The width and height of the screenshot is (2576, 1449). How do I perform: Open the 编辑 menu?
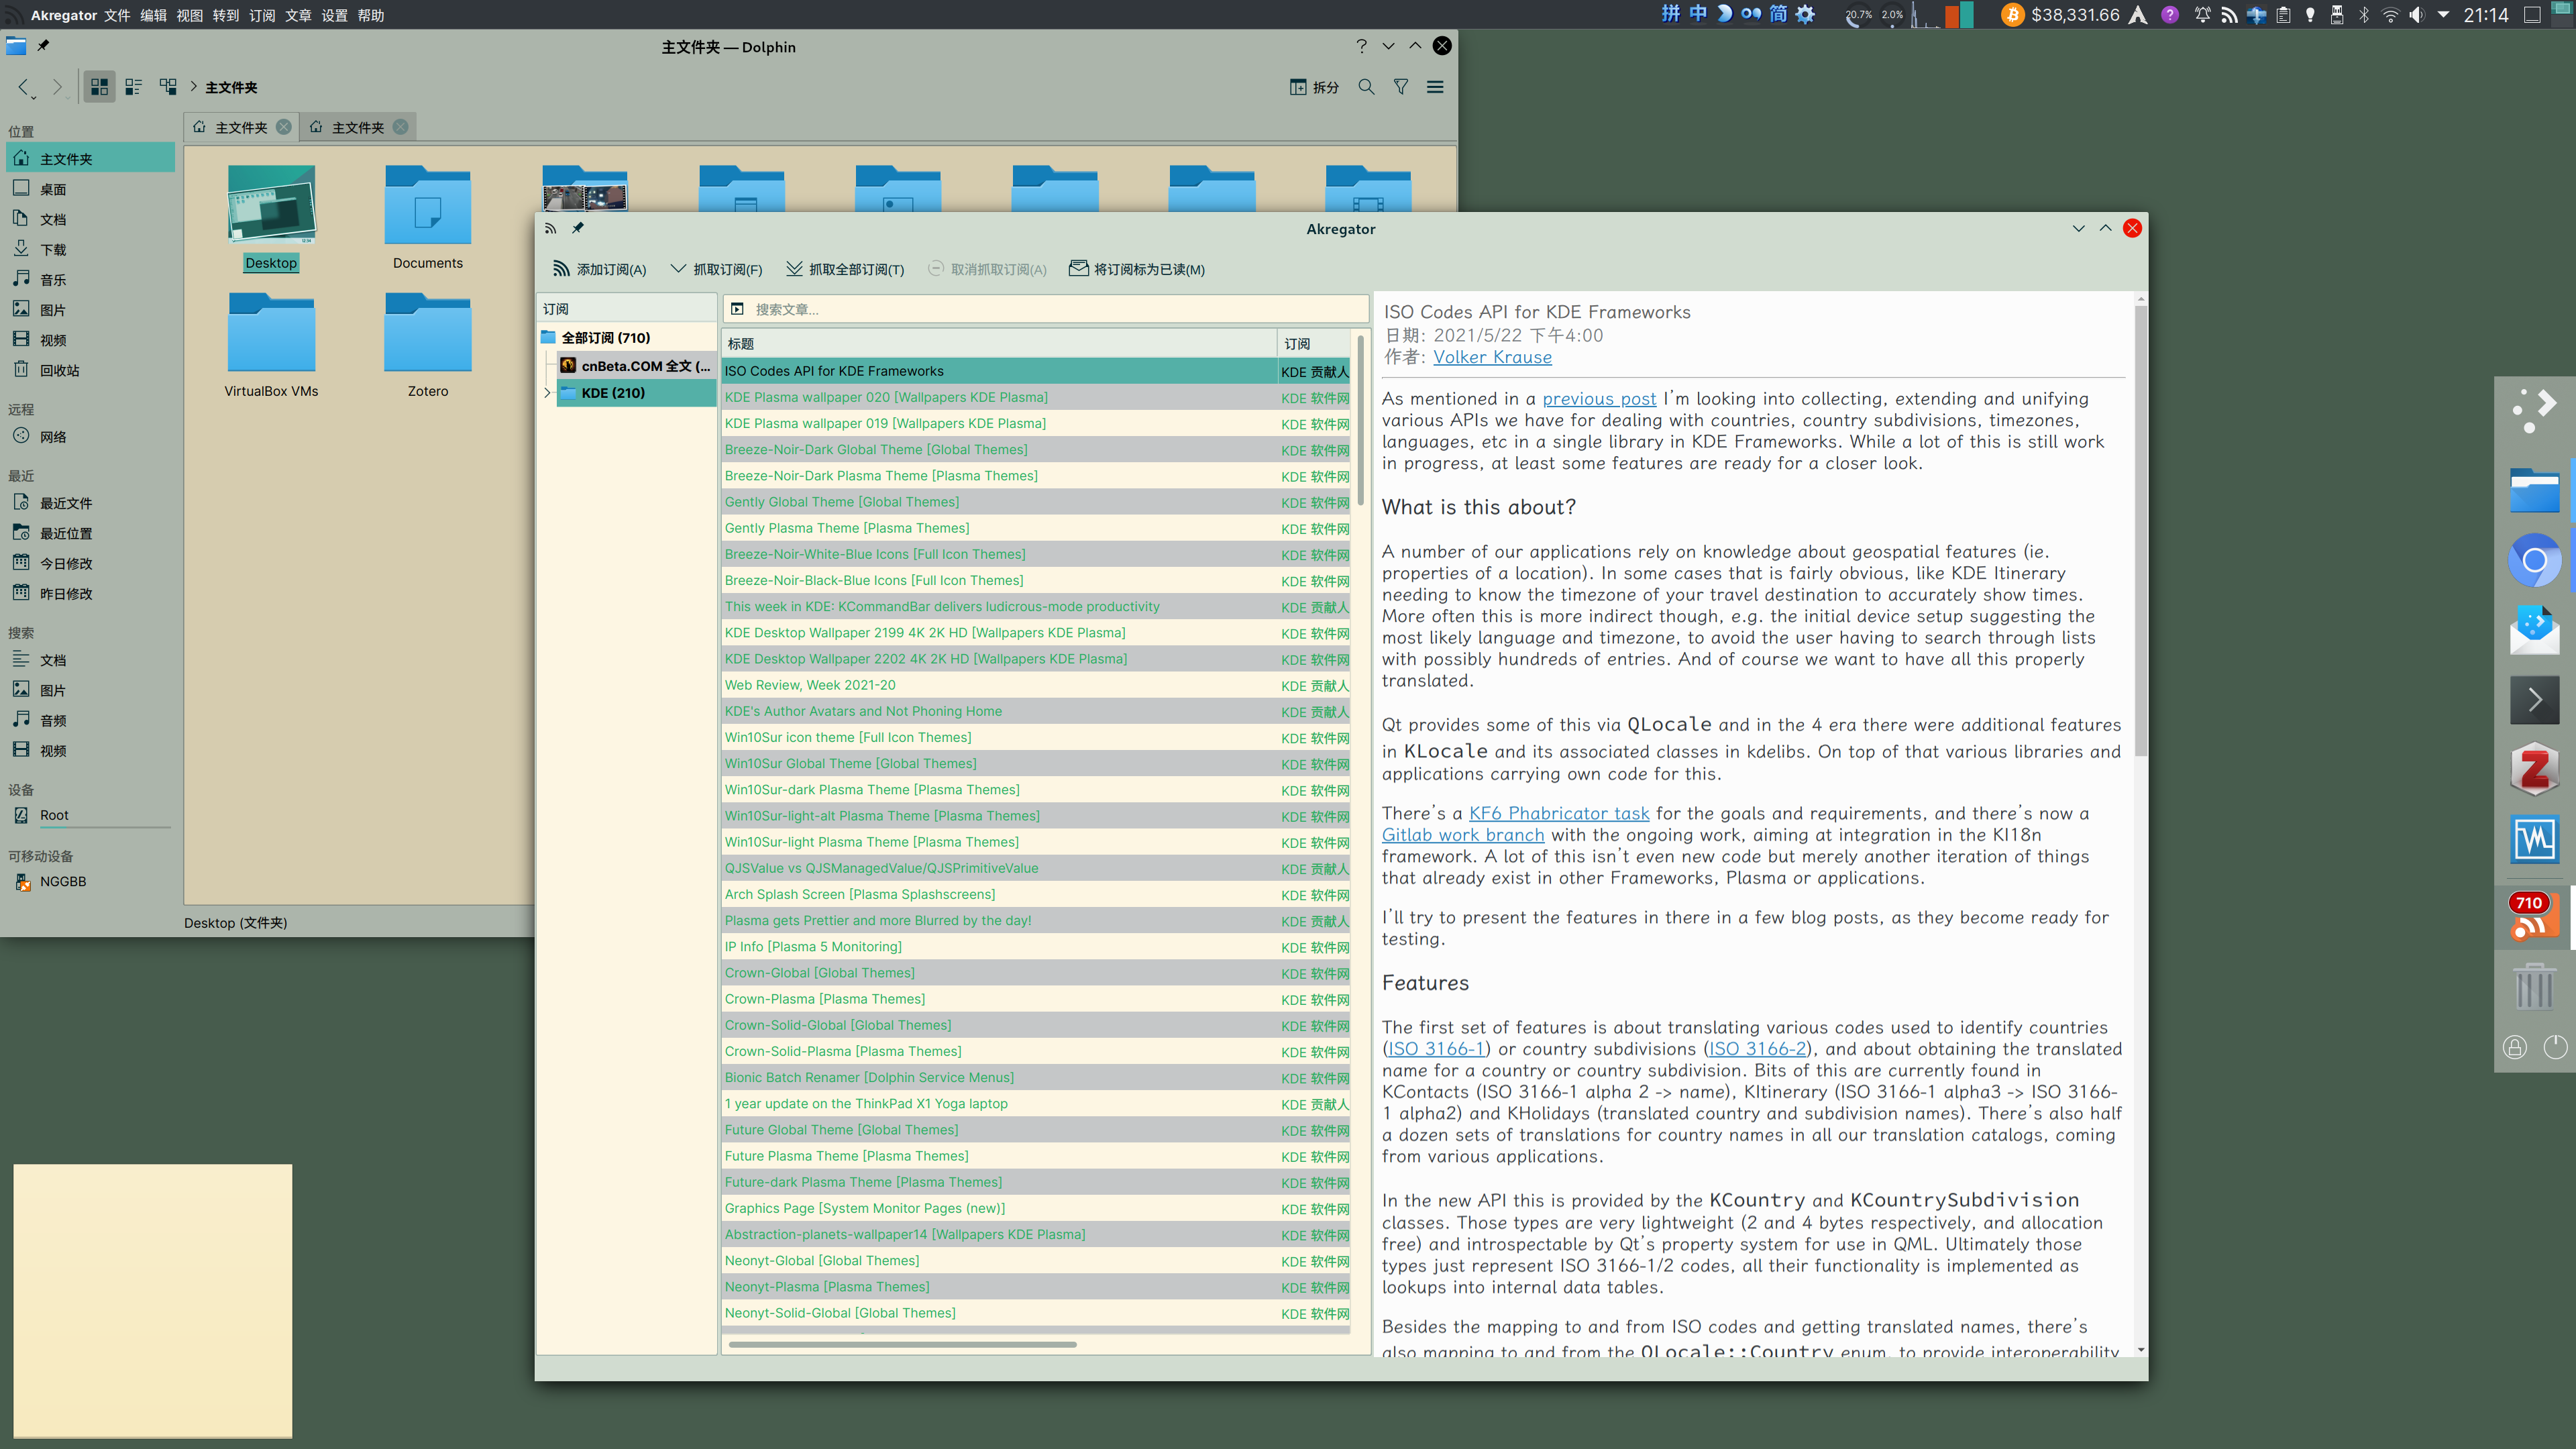coord(153,15)
